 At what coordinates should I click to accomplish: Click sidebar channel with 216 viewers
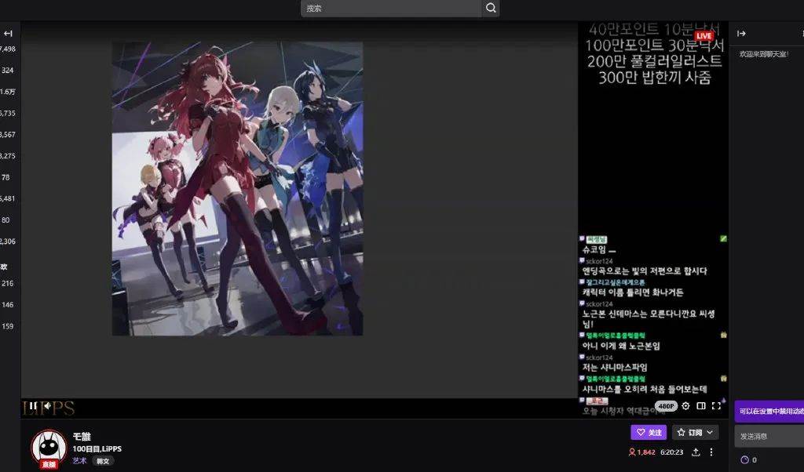(8, 283)
